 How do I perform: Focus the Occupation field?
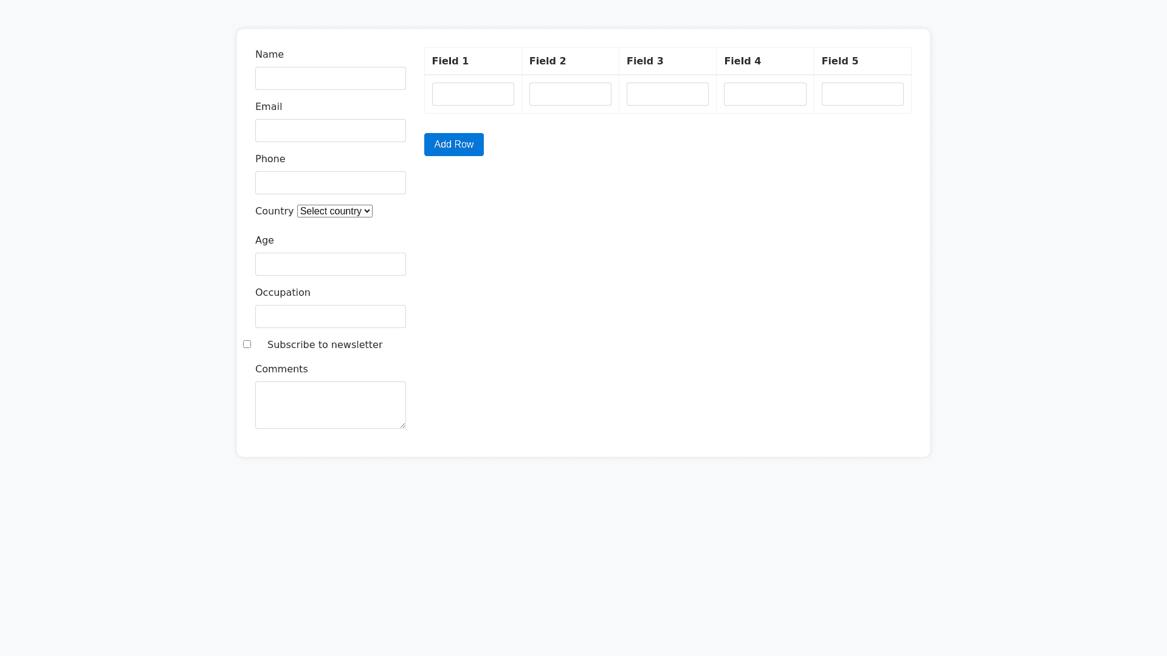[x=330, y=316]
